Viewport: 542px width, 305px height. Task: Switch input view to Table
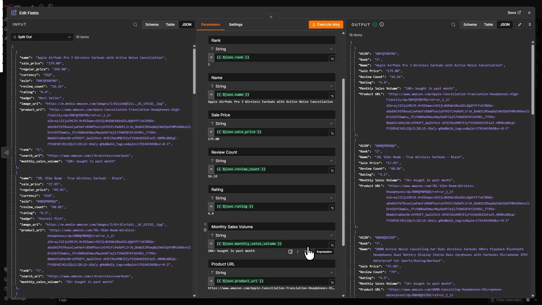(x=170, y=25)
